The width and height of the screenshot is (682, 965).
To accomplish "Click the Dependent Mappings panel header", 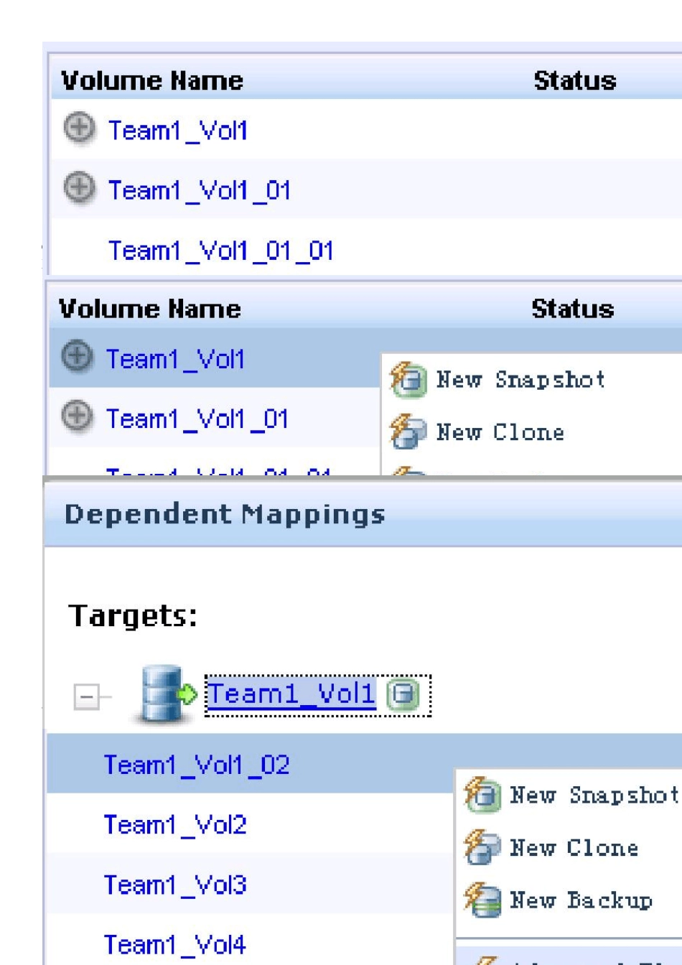I will click(363, 514).
